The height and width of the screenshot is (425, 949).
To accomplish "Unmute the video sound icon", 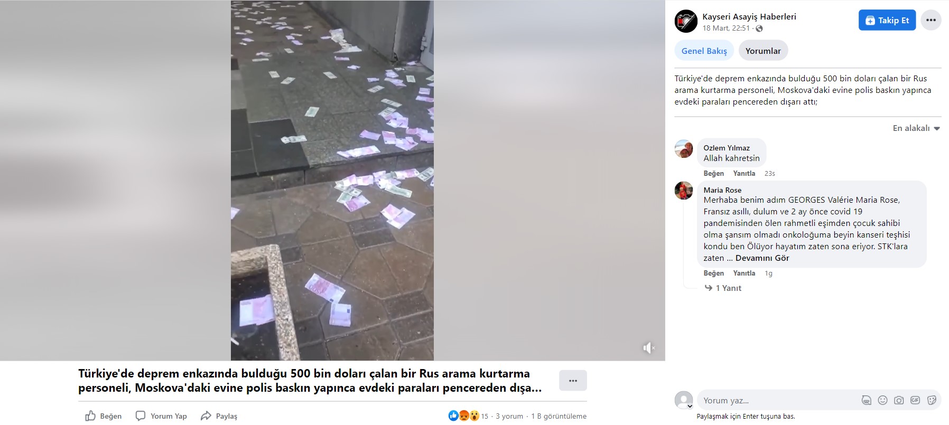I will click(649, 347).
